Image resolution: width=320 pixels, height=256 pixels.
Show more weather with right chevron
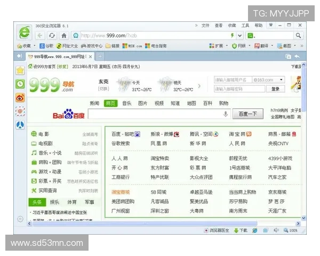click(199, 86)
